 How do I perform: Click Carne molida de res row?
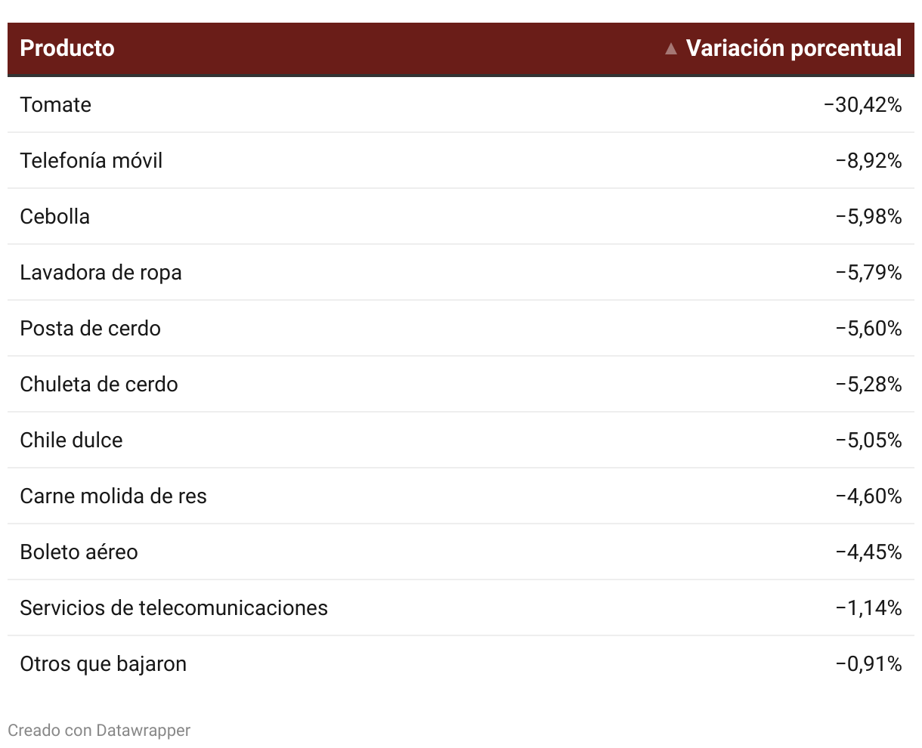click(461, 496)
